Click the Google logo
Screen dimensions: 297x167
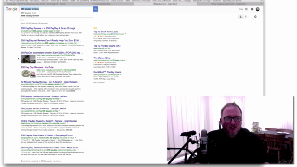pyautogui.click(x=11, y=9)
